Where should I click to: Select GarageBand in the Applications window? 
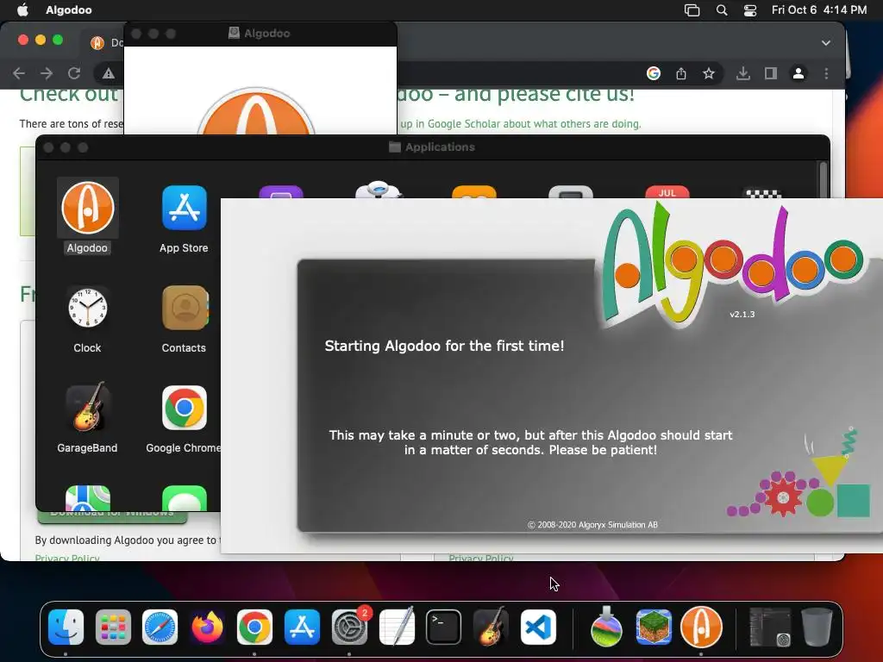coord(87,407)
